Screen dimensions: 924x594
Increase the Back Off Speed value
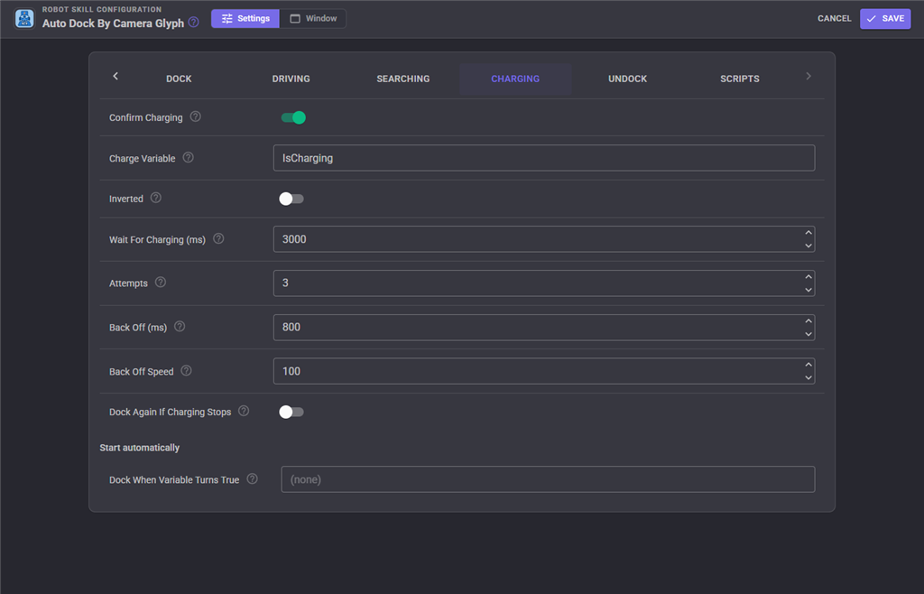click(808, 365)
